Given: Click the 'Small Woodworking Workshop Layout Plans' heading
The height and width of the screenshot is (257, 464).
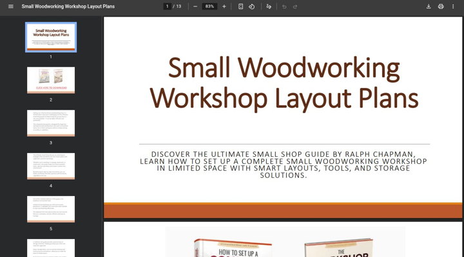Looking at the screenshot, I should coord(284,84).
